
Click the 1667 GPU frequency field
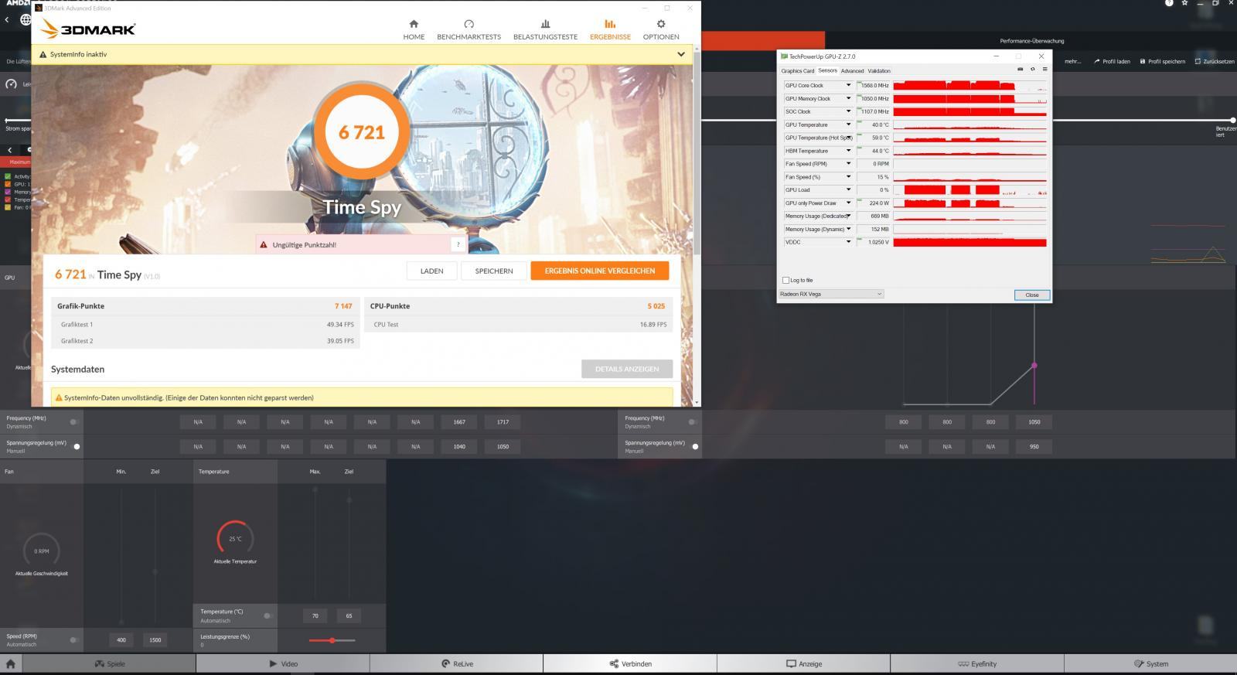459,422
